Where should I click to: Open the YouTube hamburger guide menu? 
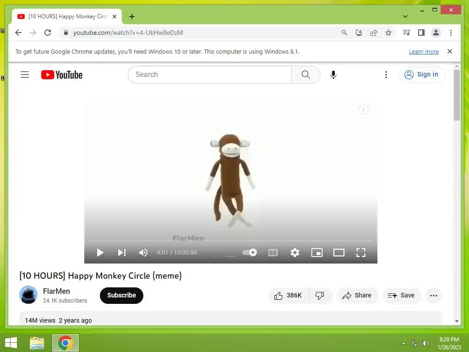[25, 75]
